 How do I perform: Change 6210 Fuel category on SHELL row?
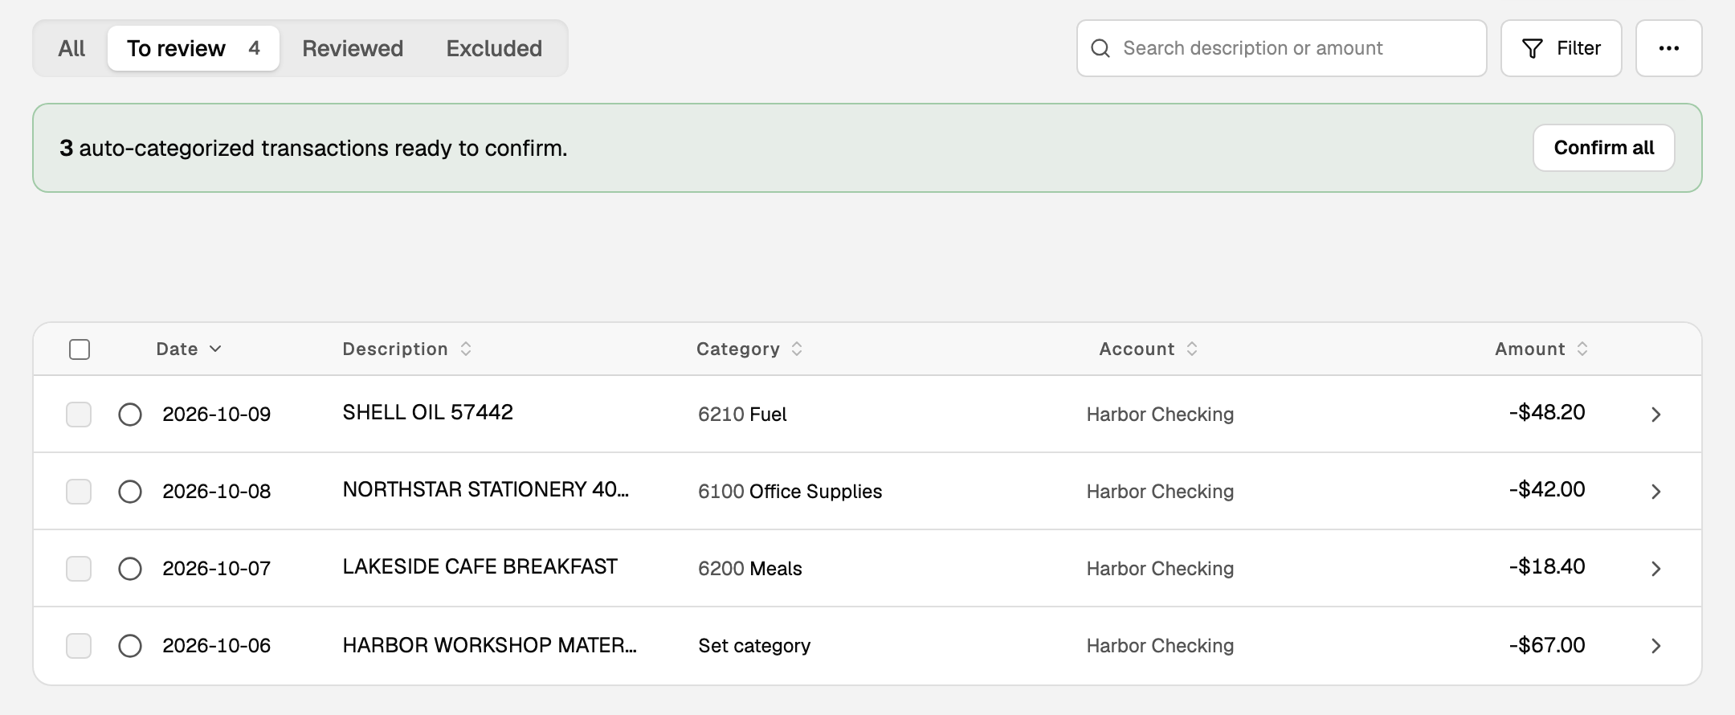pos(742,415)
